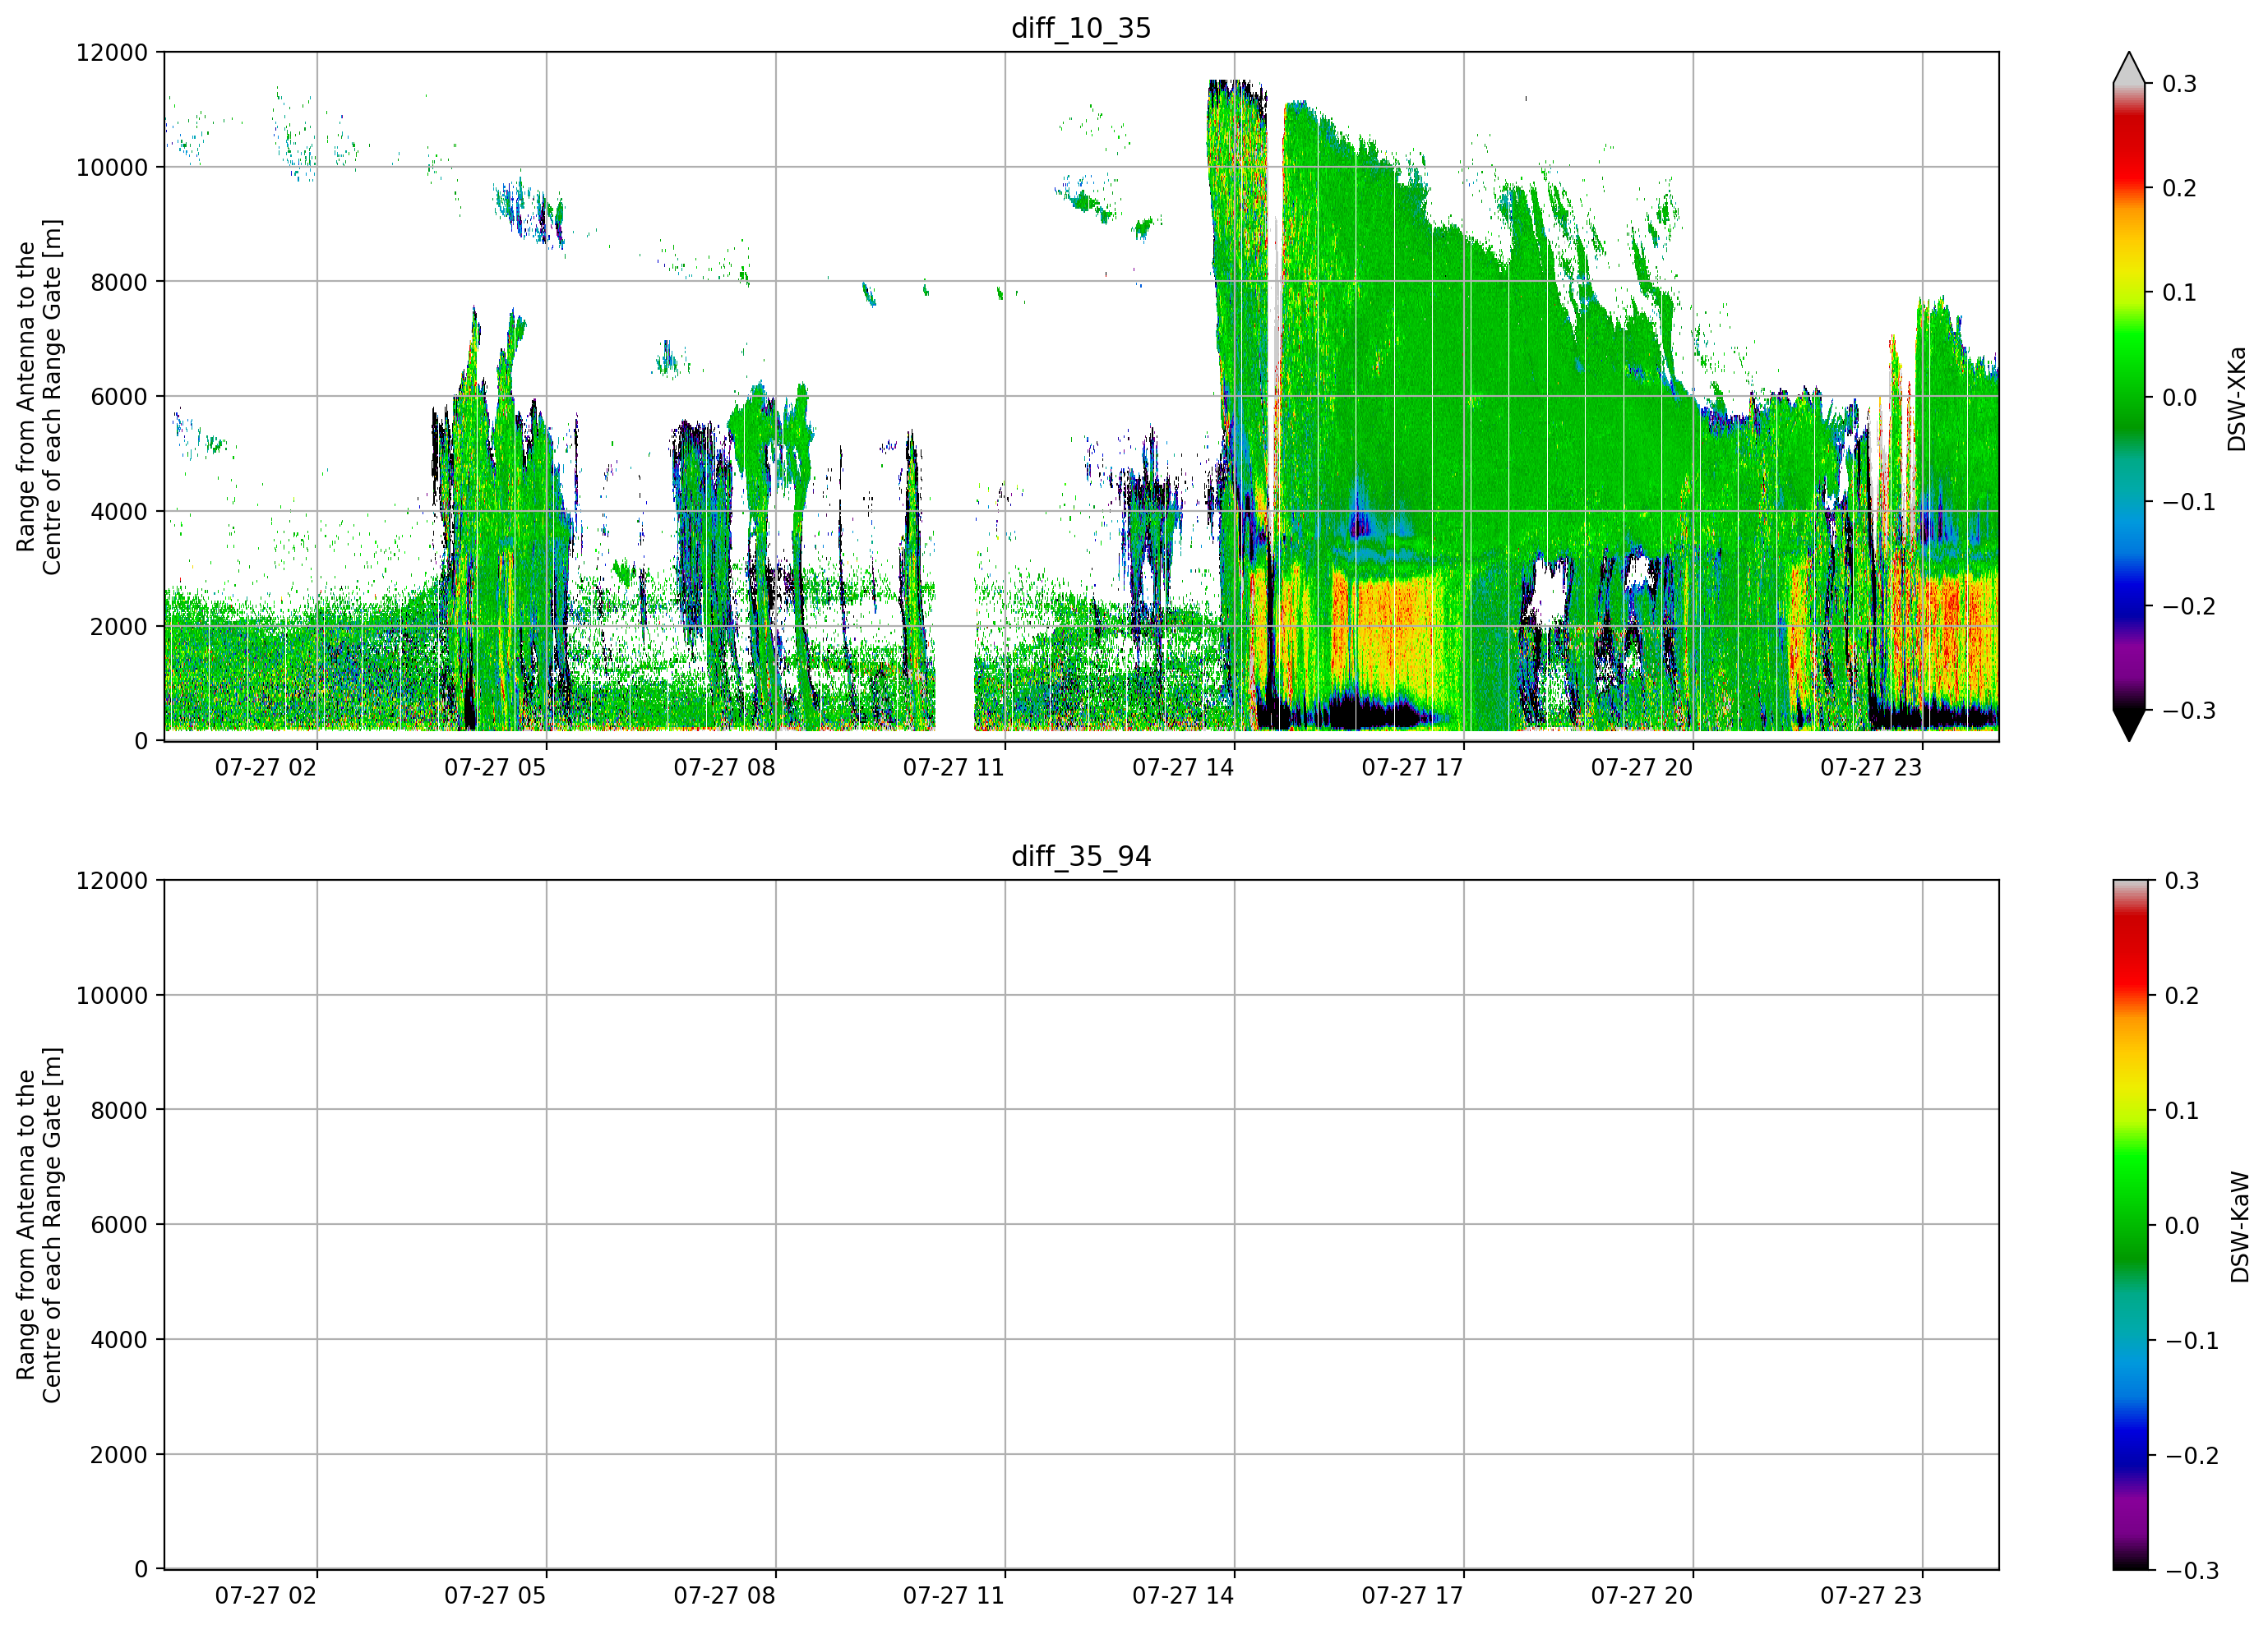The height and width of the screenshot is (1625, 2268).
Task: Click the 2000 tick on diff_35_94 y-axis
Action: click(119, 1455)
